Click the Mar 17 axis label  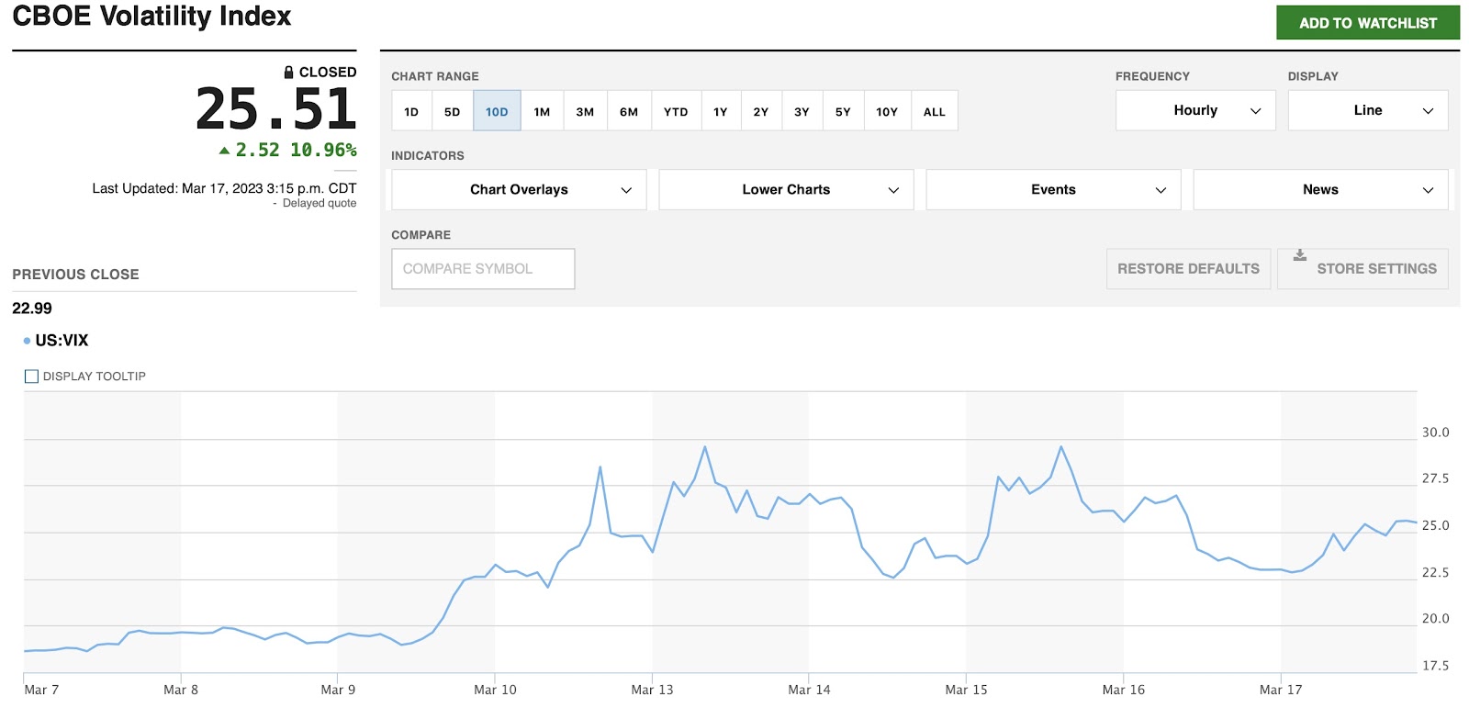point(1281,690)
